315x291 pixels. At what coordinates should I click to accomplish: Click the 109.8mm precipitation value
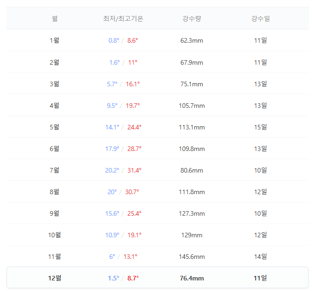point(192,149)
